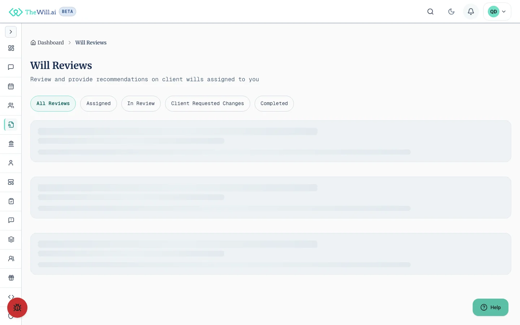Open the rounded users group icon in sidebar

point(11,259)
